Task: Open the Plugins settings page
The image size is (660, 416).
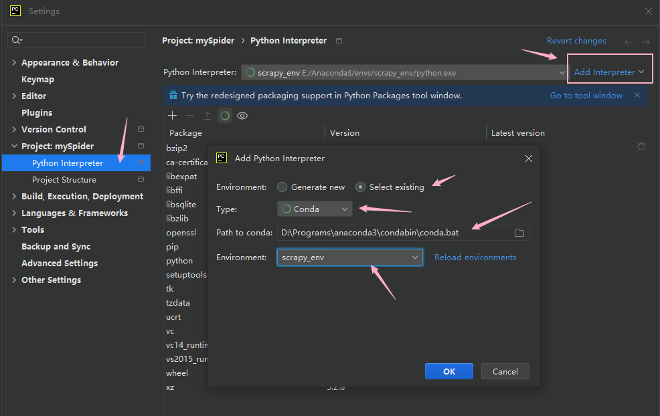Action: [37, 113]
